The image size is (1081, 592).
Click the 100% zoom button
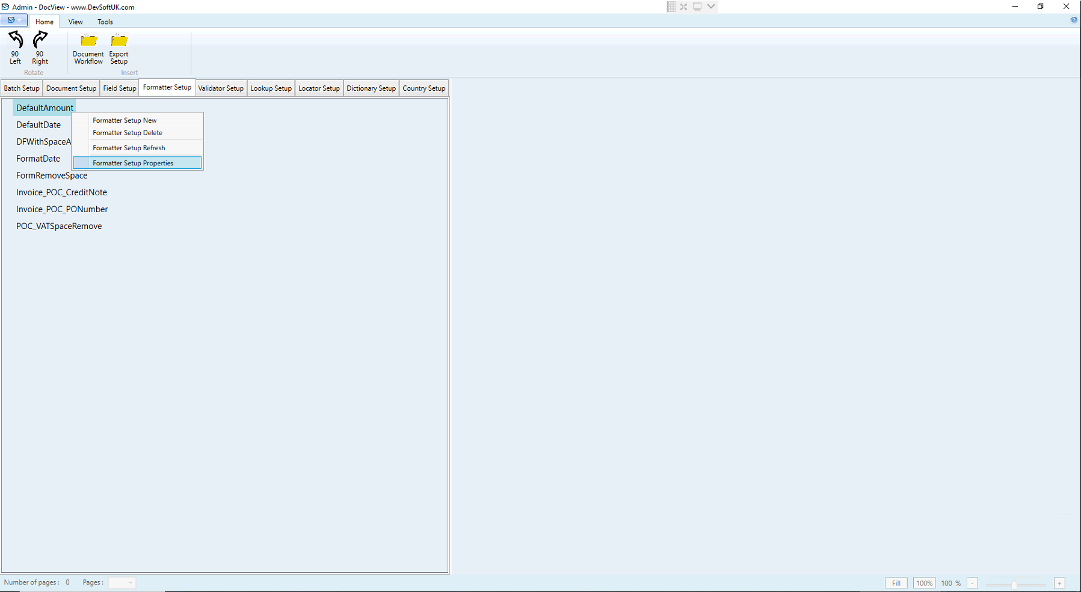tap(924, 582)
